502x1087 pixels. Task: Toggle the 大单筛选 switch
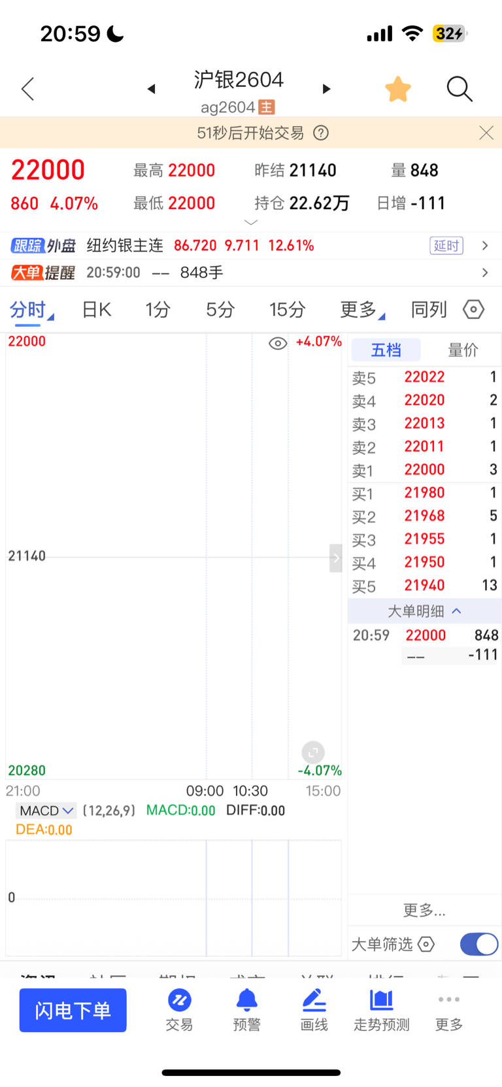pyautogui.click(x=478, y=944)
